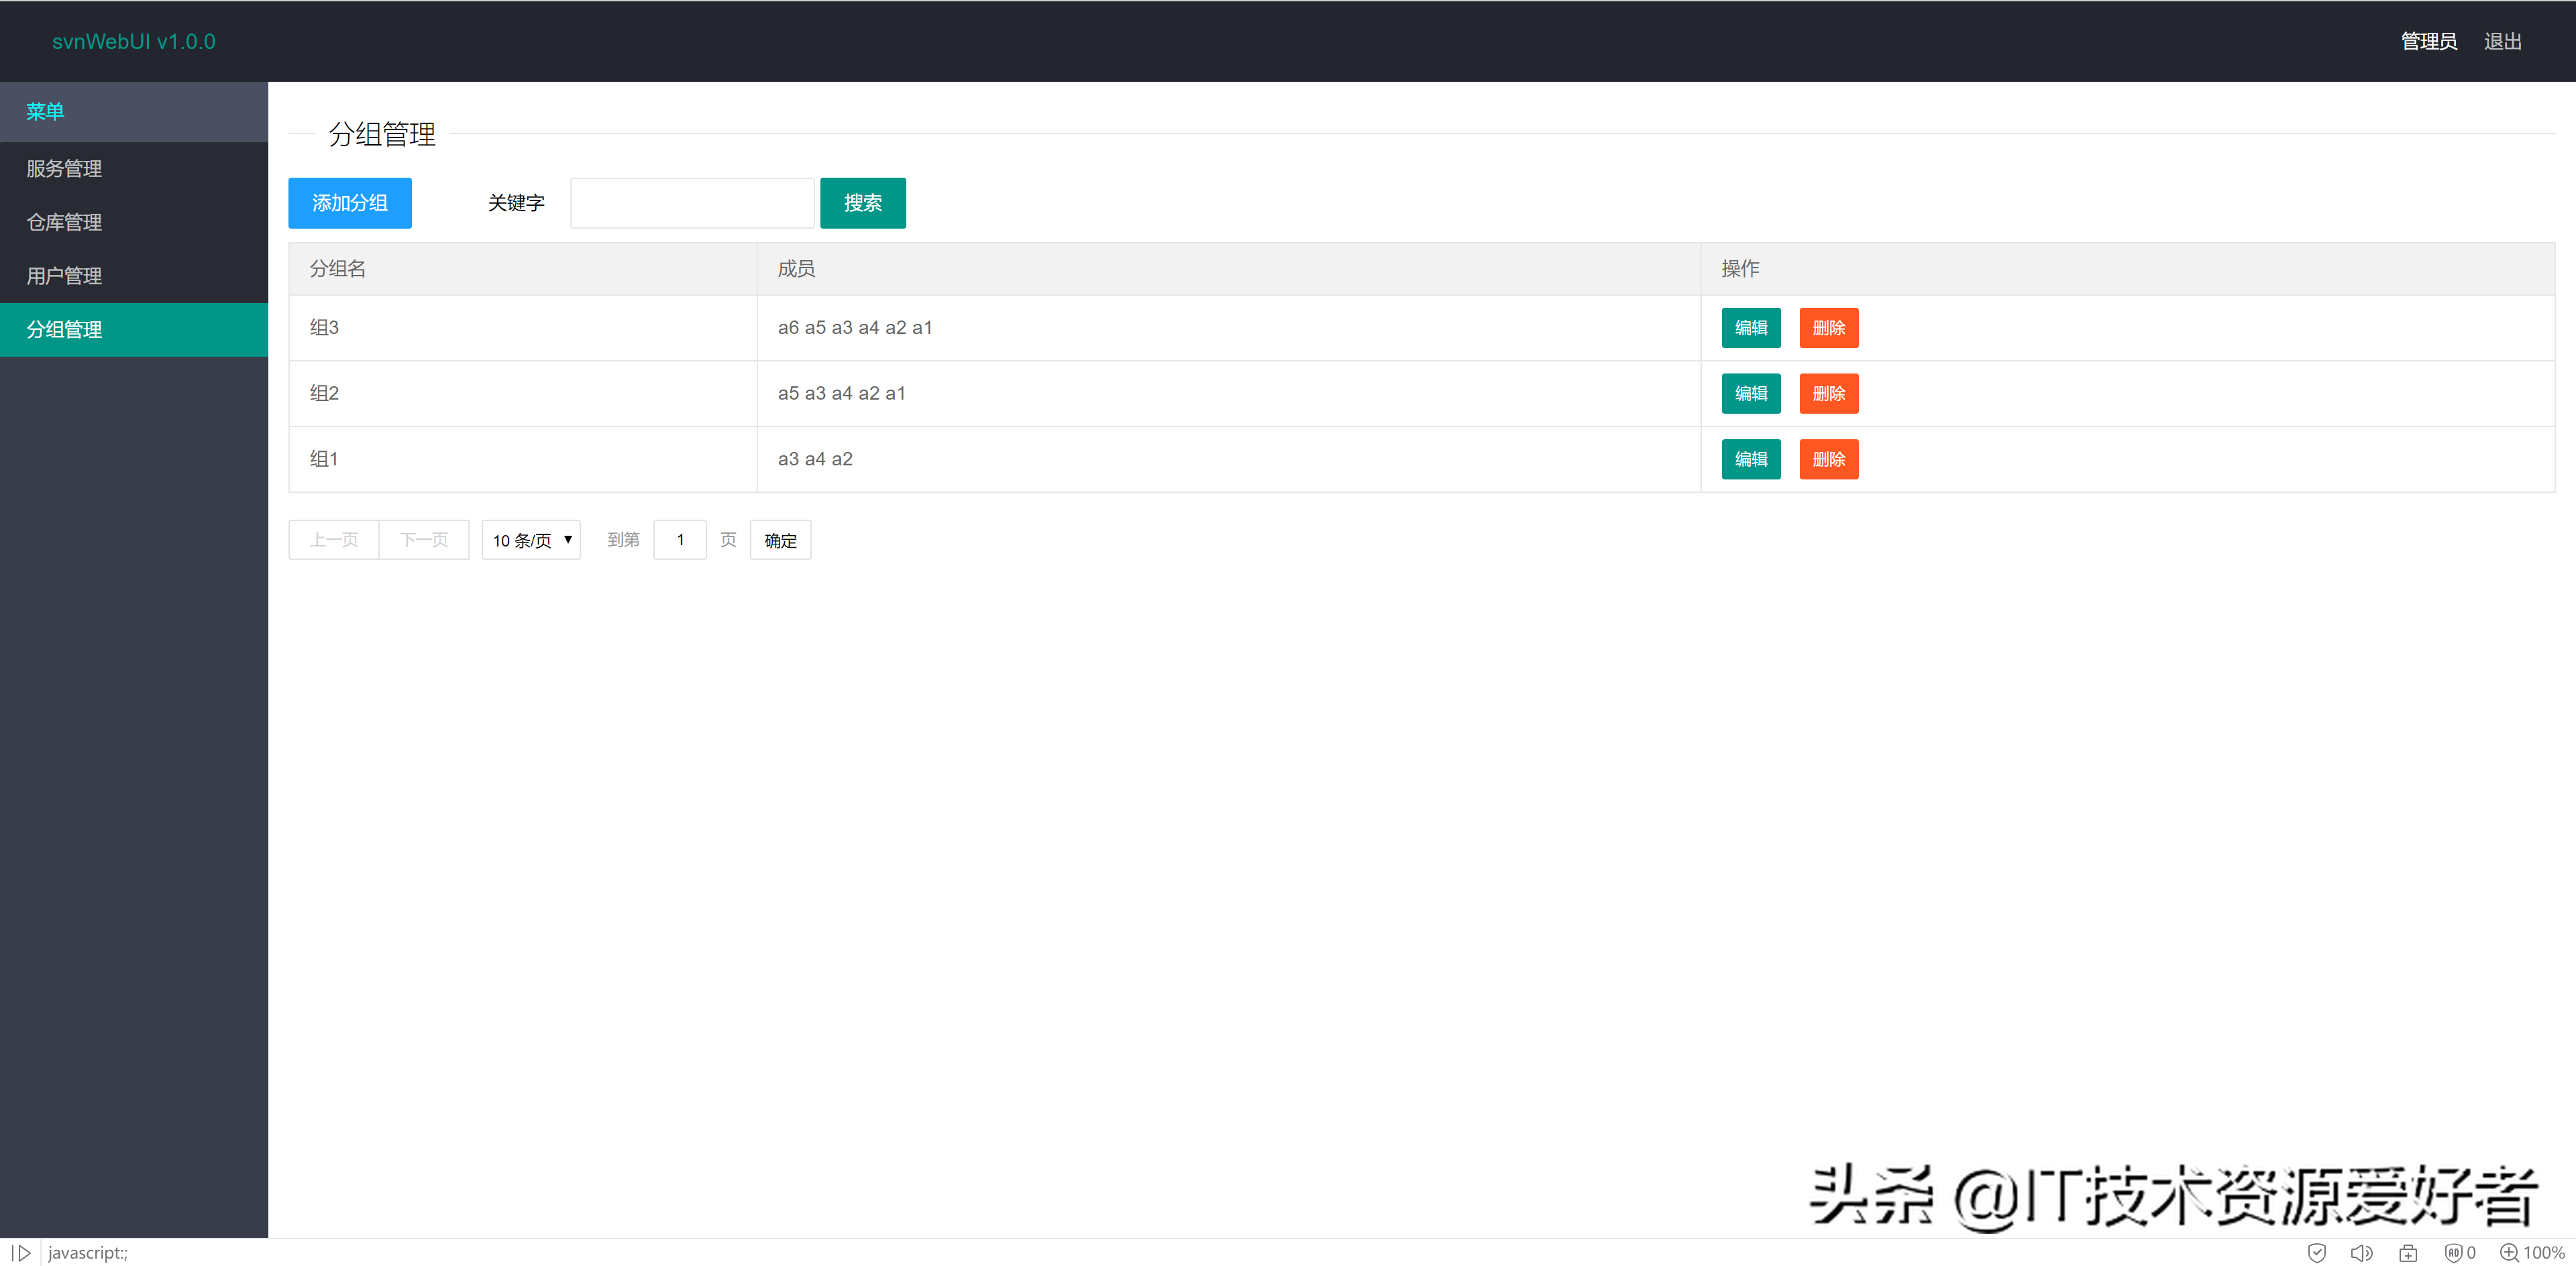Click 下一页 to go forward
Image resolution: width=2576 pixels, height=1266 pixels.
coord(423,540)
